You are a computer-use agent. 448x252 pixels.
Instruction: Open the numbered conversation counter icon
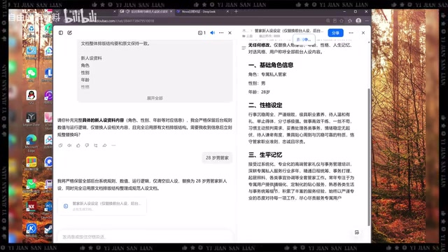(x=202, y=33)
